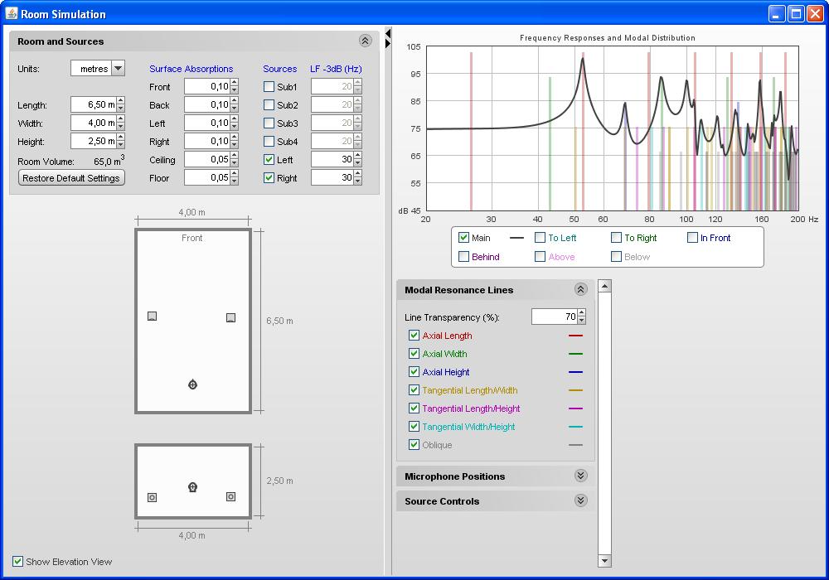Enable the Sub1 source checkbox

point(269,87)
